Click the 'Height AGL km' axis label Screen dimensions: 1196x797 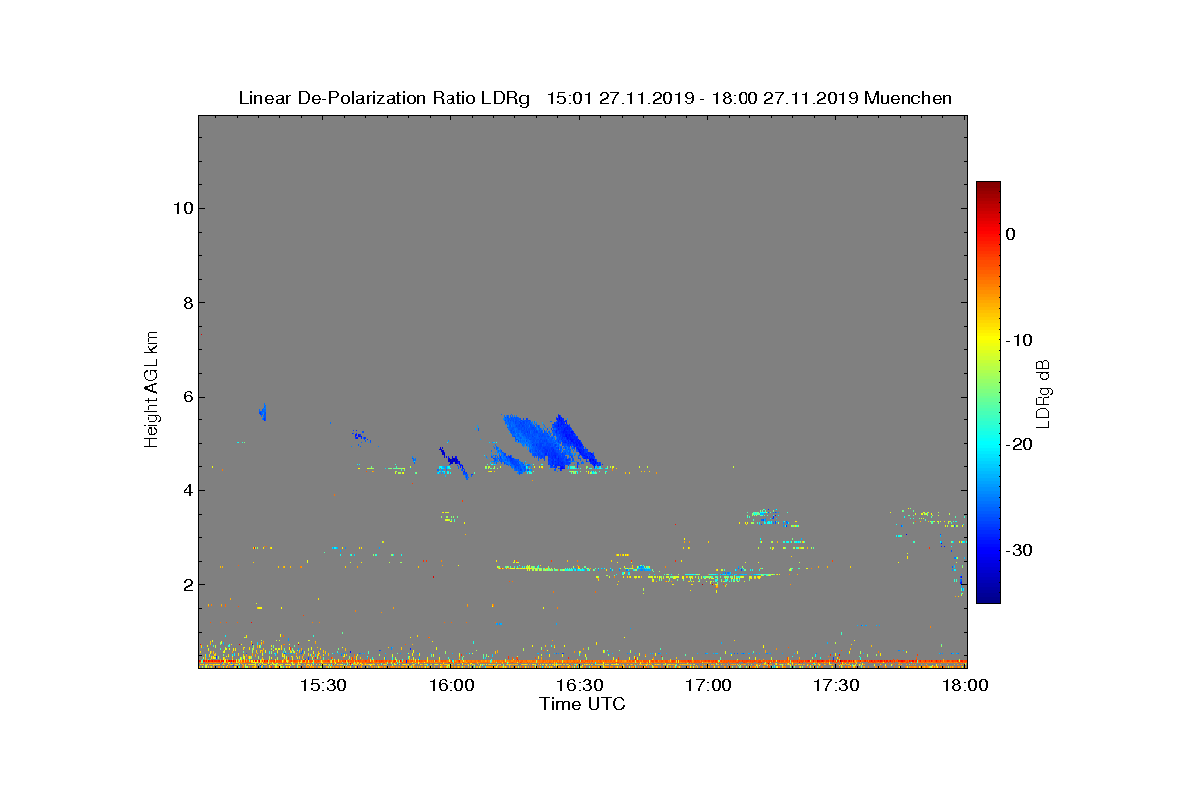[152, 392]
